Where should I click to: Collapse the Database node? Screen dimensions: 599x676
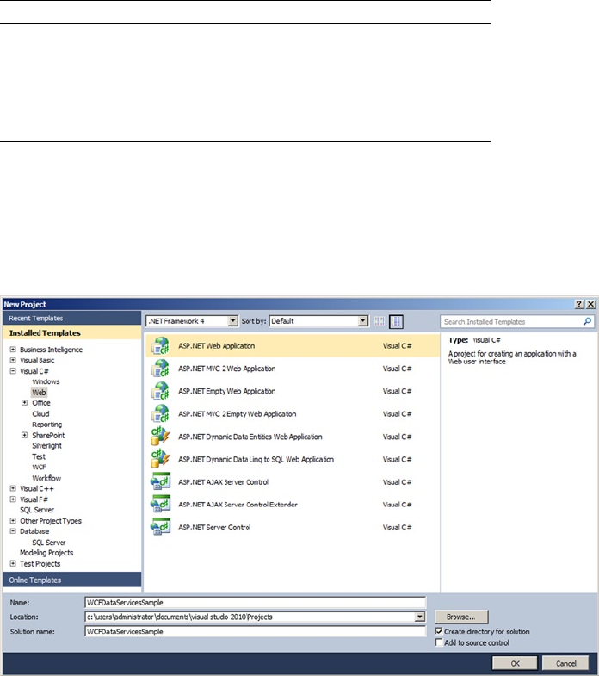[x=13, y=531]
